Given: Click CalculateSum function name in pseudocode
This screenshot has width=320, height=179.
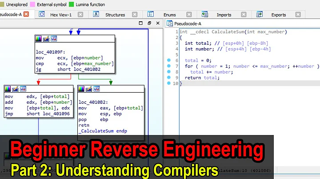Looking at the screenshot, I should click(228, 32).
